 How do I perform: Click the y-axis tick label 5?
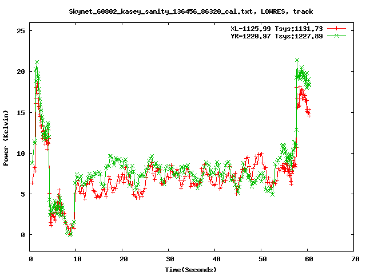23,194
